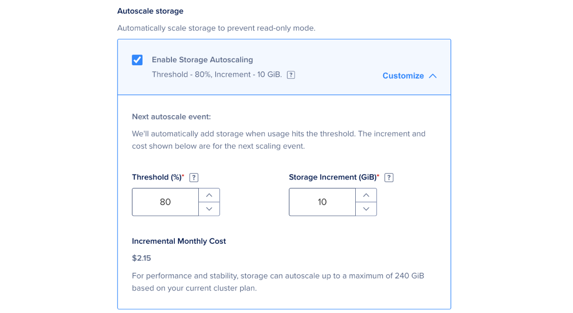Uncheck the Enable Storage Autoscaling checkbox
This screenshot has height=313, width=573.
click(137, 60)
